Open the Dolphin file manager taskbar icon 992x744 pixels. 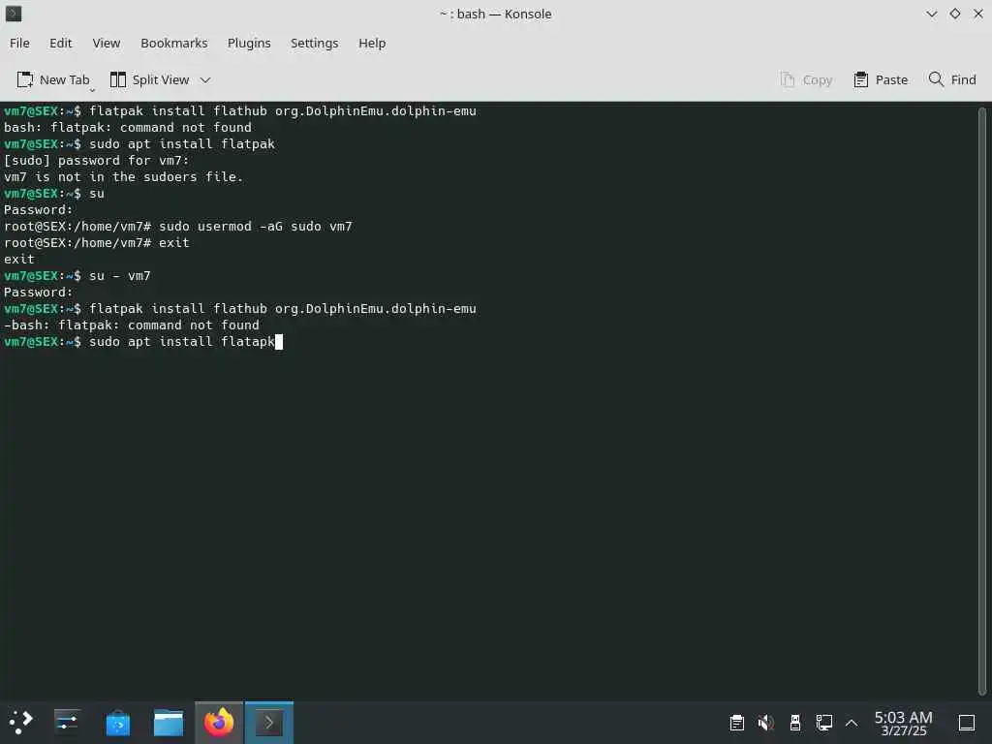169,722
